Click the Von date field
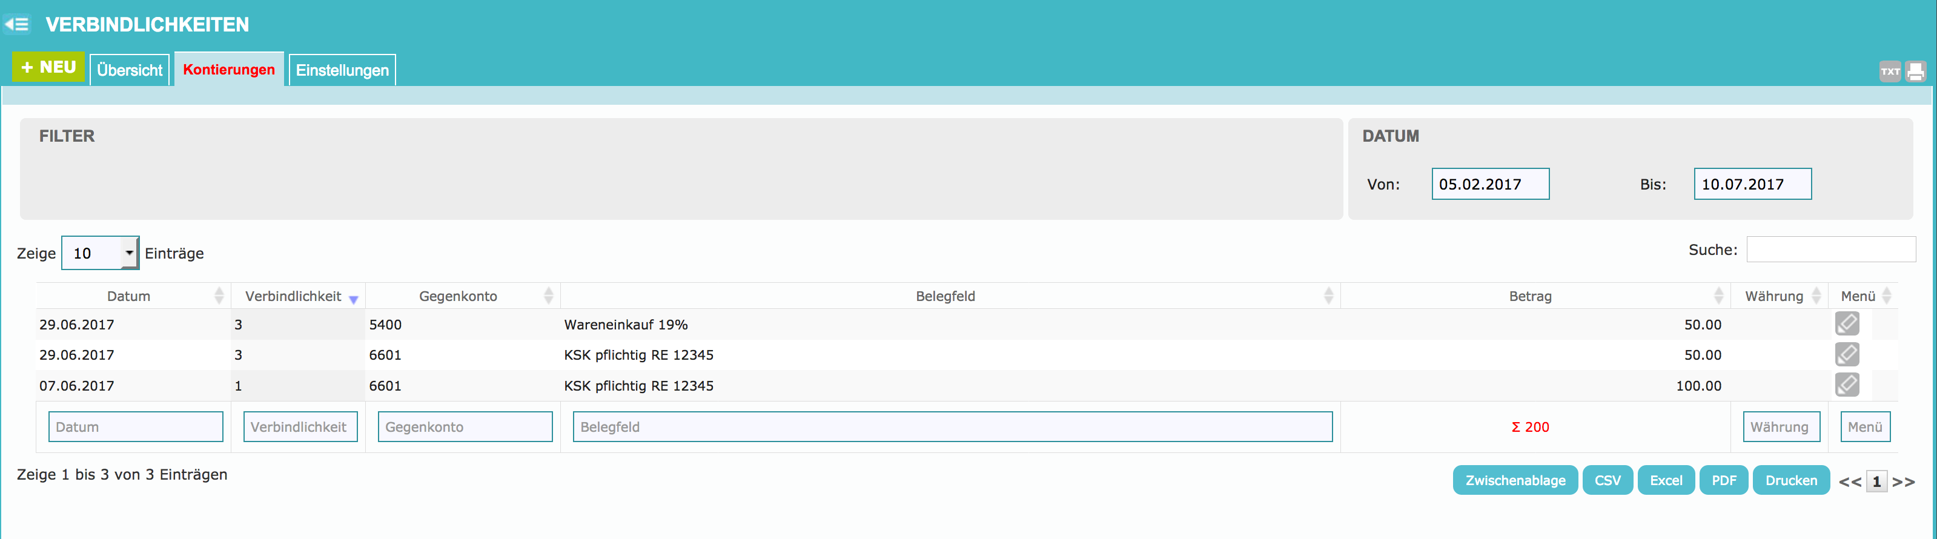The image size is (1937, 539). click(x=1489, y=184)
